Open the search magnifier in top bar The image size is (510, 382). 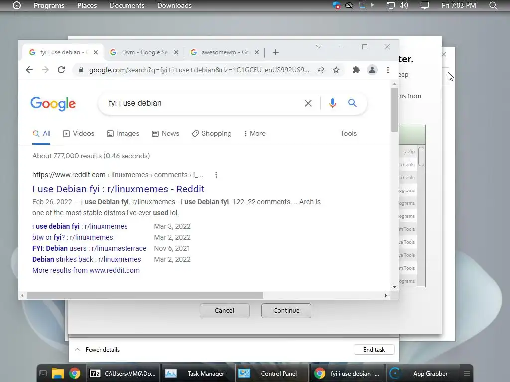coord(493,5)
